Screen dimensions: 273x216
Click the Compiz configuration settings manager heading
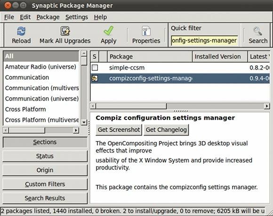165,118
